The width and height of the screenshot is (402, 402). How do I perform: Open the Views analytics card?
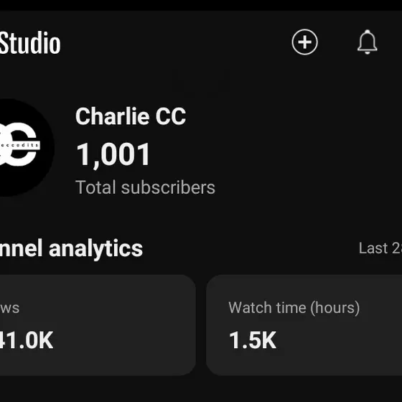coord(98,325)
